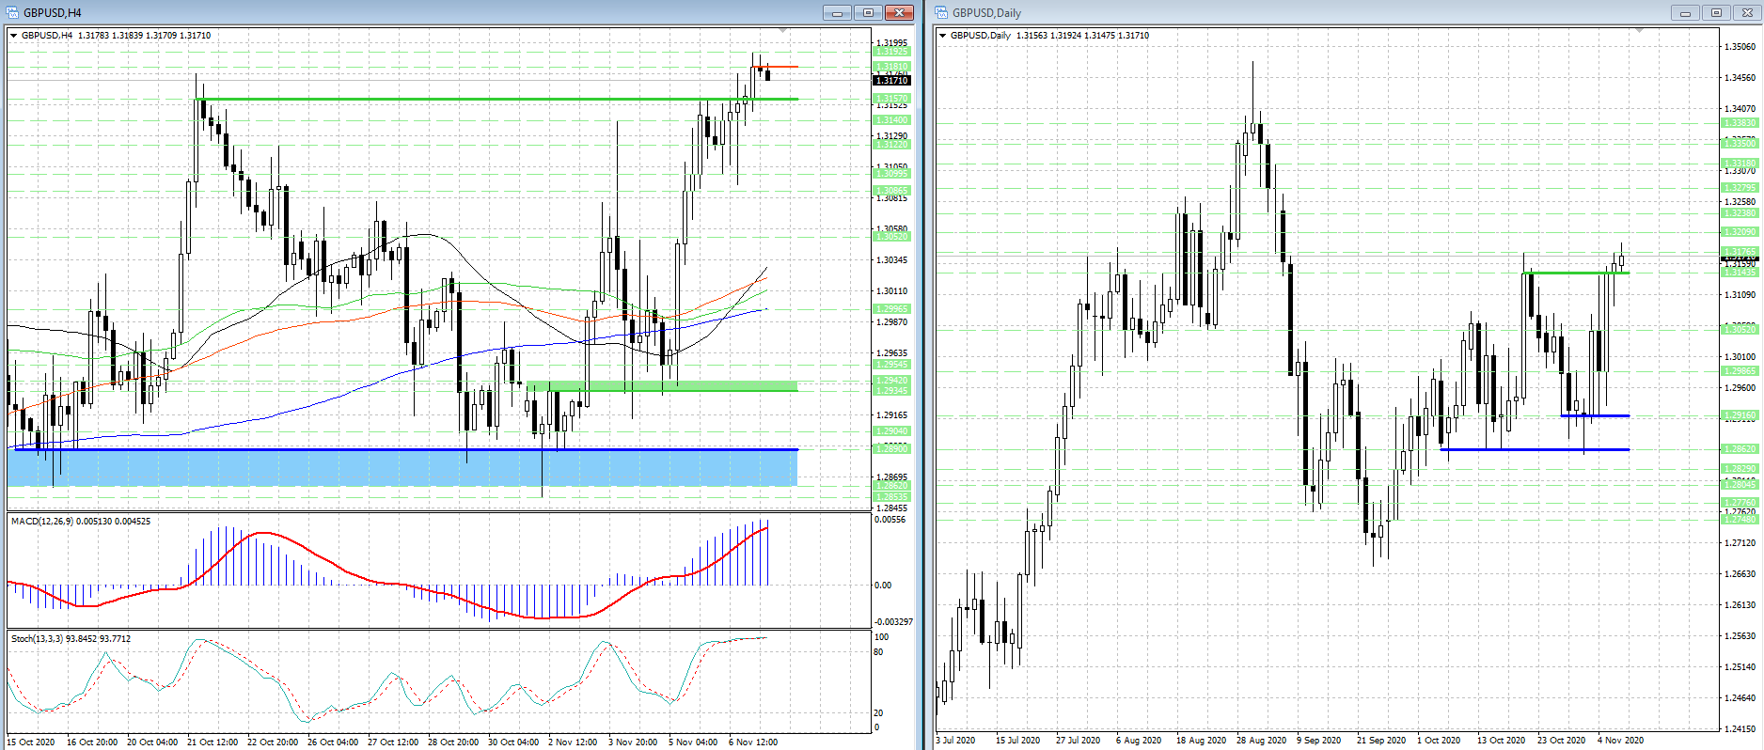Select the thick green resistance line in H4 chart
The height and width of the screenshot is (750, 1764).
point(496,99)
